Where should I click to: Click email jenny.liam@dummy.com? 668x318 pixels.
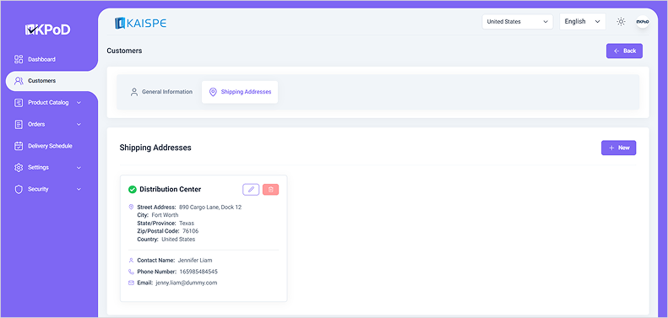tap(186, 283)
